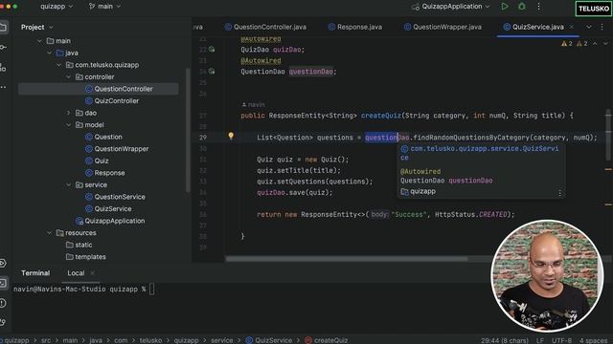The image size is (613, 344).
Task: Run QuizappApplication with the green play icon
Action: point(505,7)
